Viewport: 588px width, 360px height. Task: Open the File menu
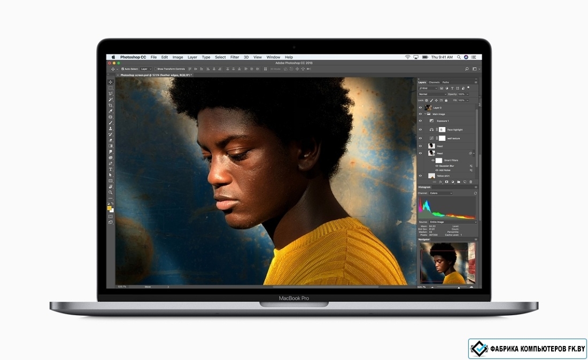pyautogui.click(x=154, y=57)
